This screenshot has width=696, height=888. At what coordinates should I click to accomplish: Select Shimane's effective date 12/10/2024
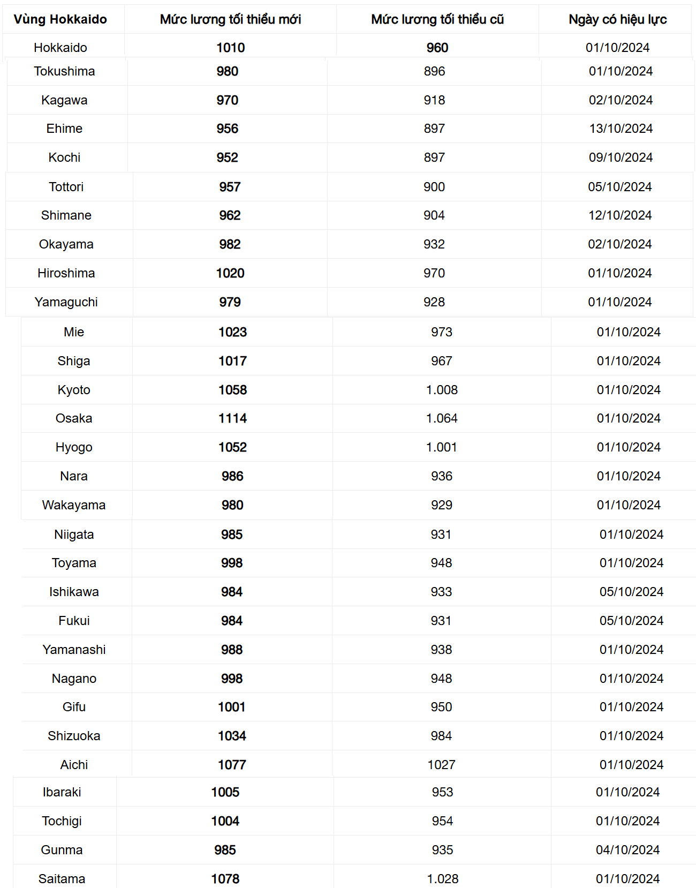[x=619, y=215]
